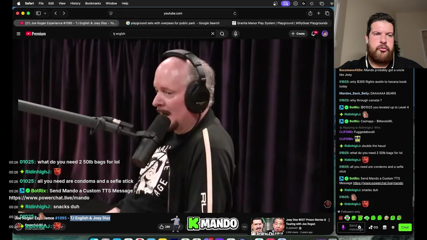Start voice search with the microphone
Image resolution: width=427 pixels, height=240 pixels.
[236, 34]
